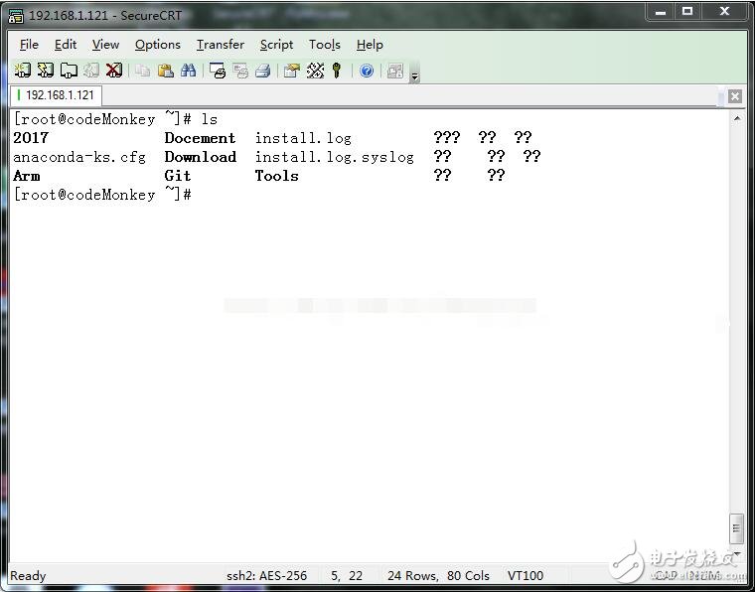The width and height of the screenshot is (755, 592).
Task: Click the Paste clipboard icon
Action: [x=165, y=71]
